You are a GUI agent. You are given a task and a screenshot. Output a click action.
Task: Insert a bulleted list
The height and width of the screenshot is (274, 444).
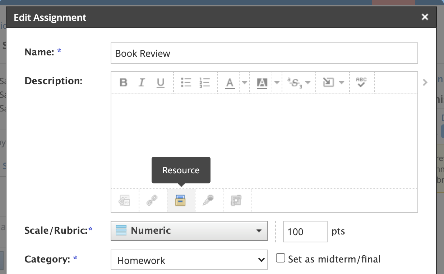186,83
